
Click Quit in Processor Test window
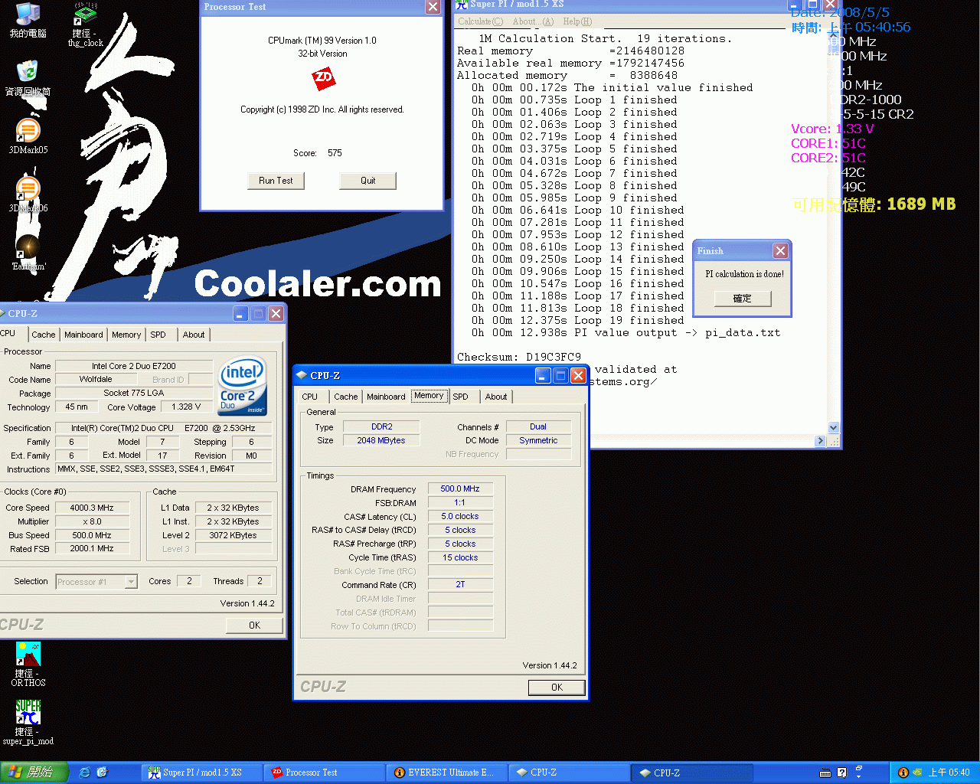(367, 181)
